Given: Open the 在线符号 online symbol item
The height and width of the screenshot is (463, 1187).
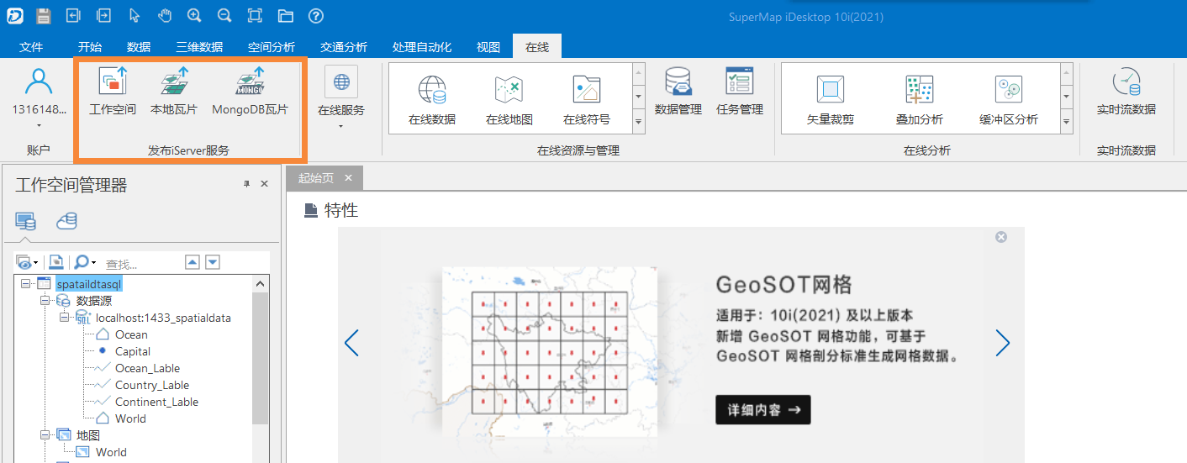Looking at the screenshot, I should pyautogui.click(x=587, y=99).
